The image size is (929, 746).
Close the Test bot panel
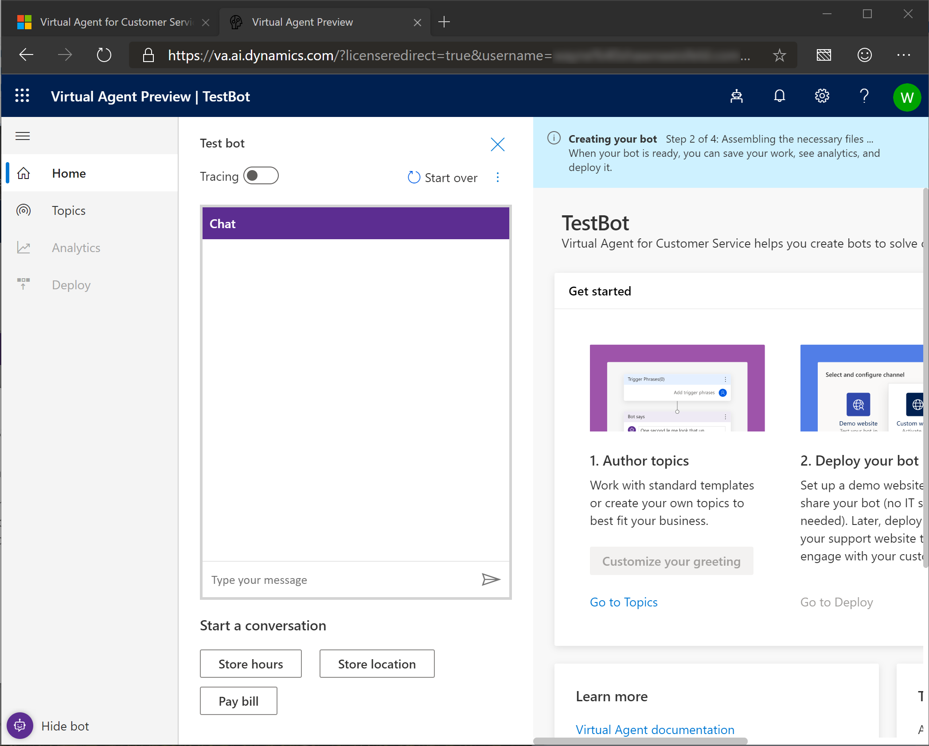[x=497, y=144]
